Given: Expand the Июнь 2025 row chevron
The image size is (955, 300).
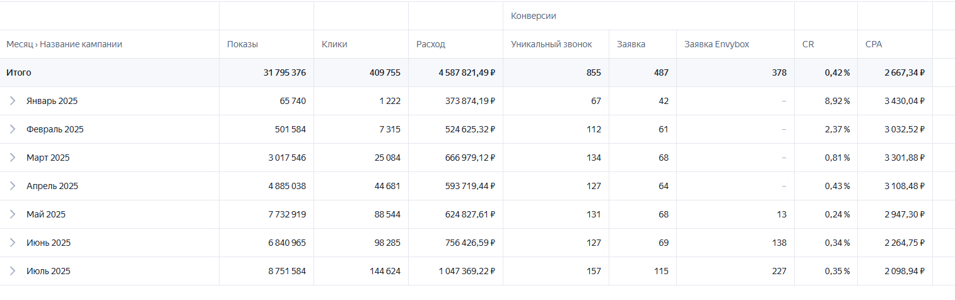Looking at the screenshot, I should click(13, 243).
